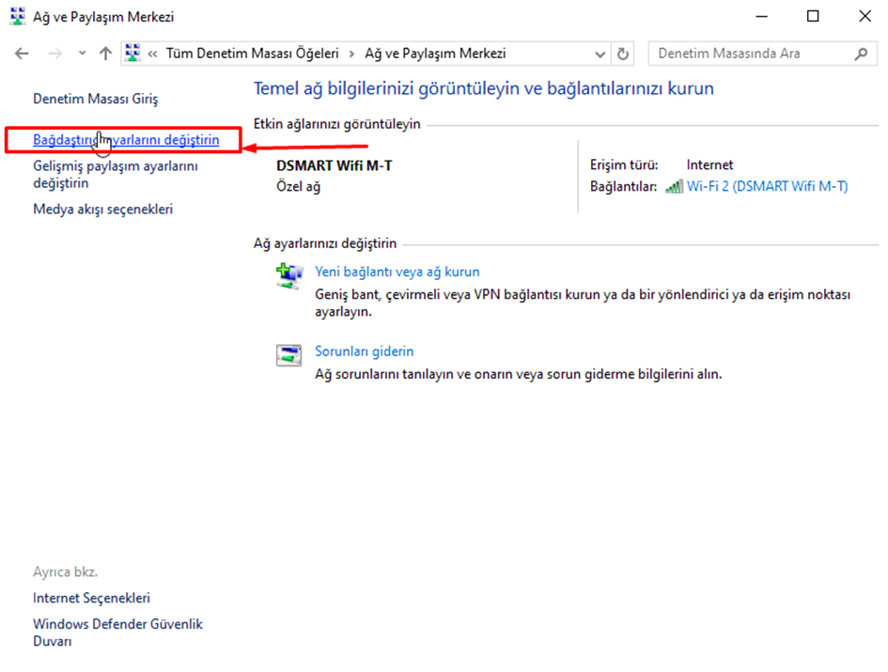Screen dimensions: 888x672
Task: Click the Ağ ayarlarınızı değiştirin heading
Action: (325, 243)
